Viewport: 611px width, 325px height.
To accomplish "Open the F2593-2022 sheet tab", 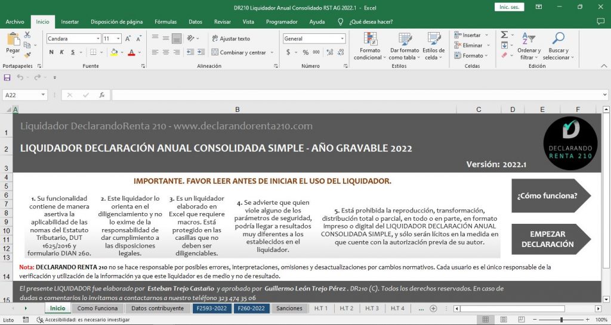I will tap(212, 308).
